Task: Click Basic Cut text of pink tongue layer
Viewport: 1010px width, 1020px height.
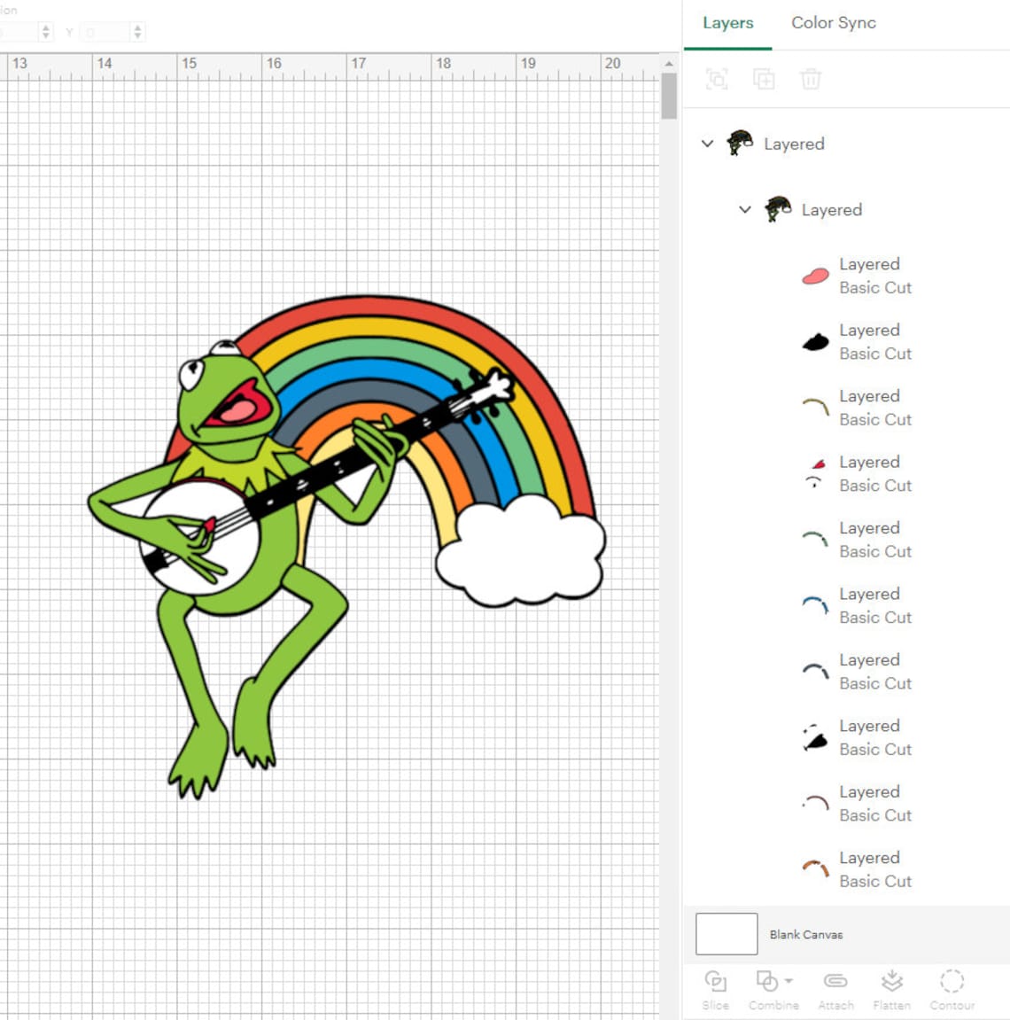Action: pos(875,287)
